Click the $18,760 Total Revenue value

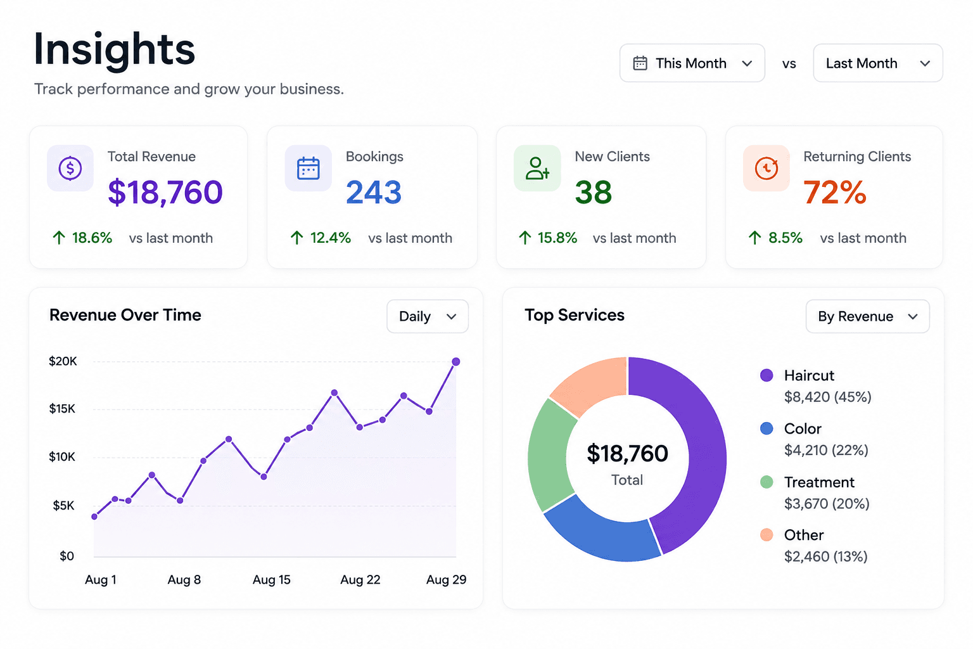(x=165, y=193)
